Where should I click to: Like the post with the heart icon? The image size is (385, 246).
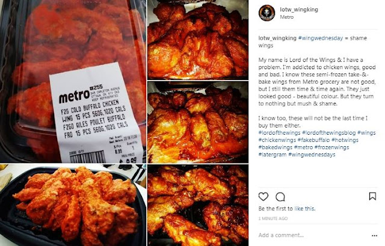click(263, 197)
